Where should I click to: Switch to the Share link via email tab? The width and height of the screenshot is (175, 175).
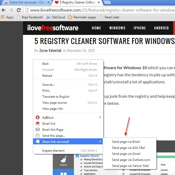(x=26, y=2)
